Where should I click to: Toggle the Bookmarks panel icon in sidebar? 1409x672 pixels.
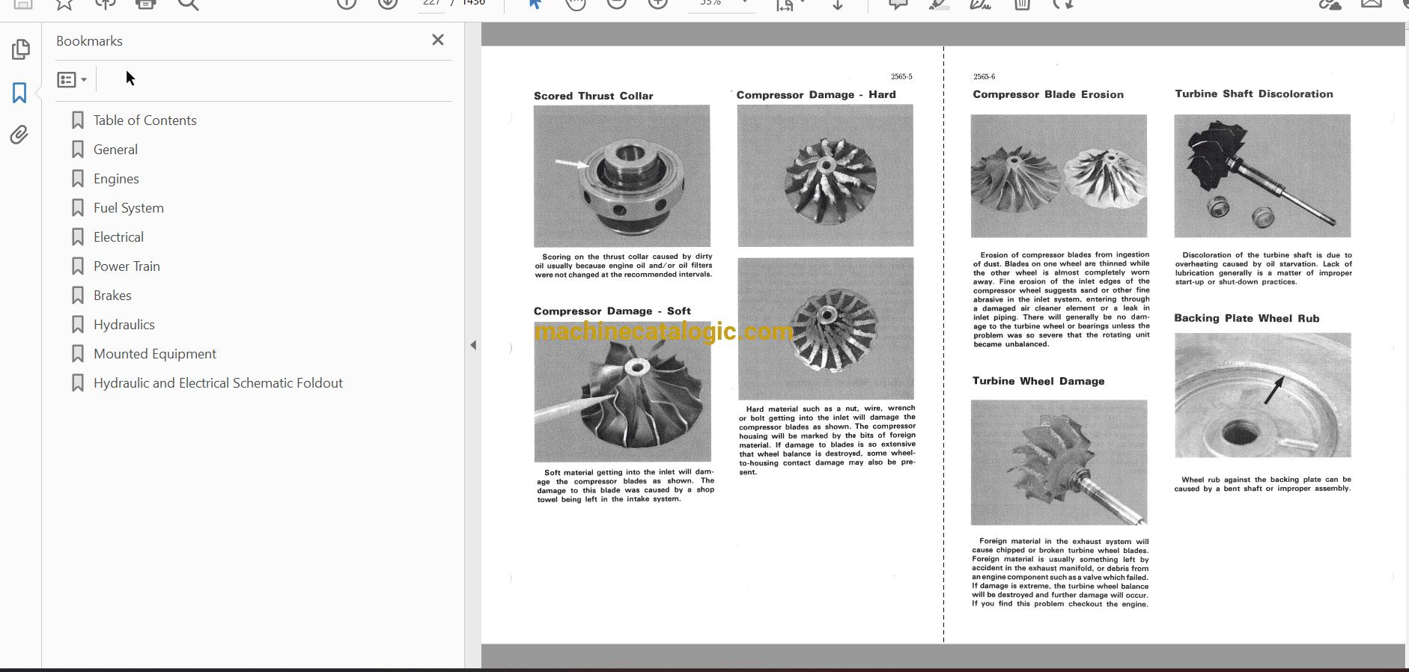pyautogui.click(x=19, y=93)
